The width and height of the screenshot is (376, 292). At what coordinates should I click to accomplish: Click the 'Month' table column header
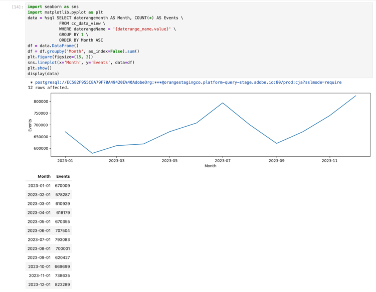[x=44, y=176]
